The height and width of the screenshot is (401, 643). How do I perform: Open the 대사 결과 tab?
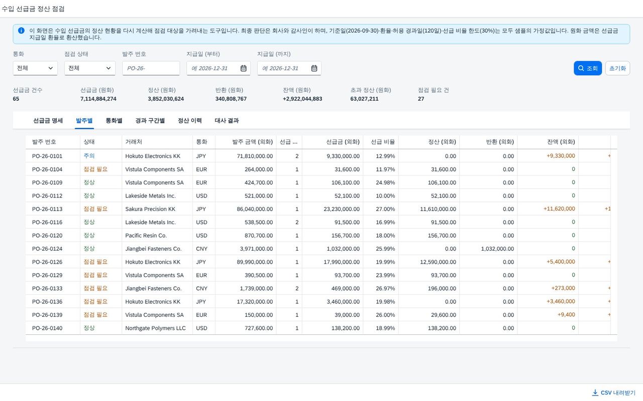click(227, 121)
